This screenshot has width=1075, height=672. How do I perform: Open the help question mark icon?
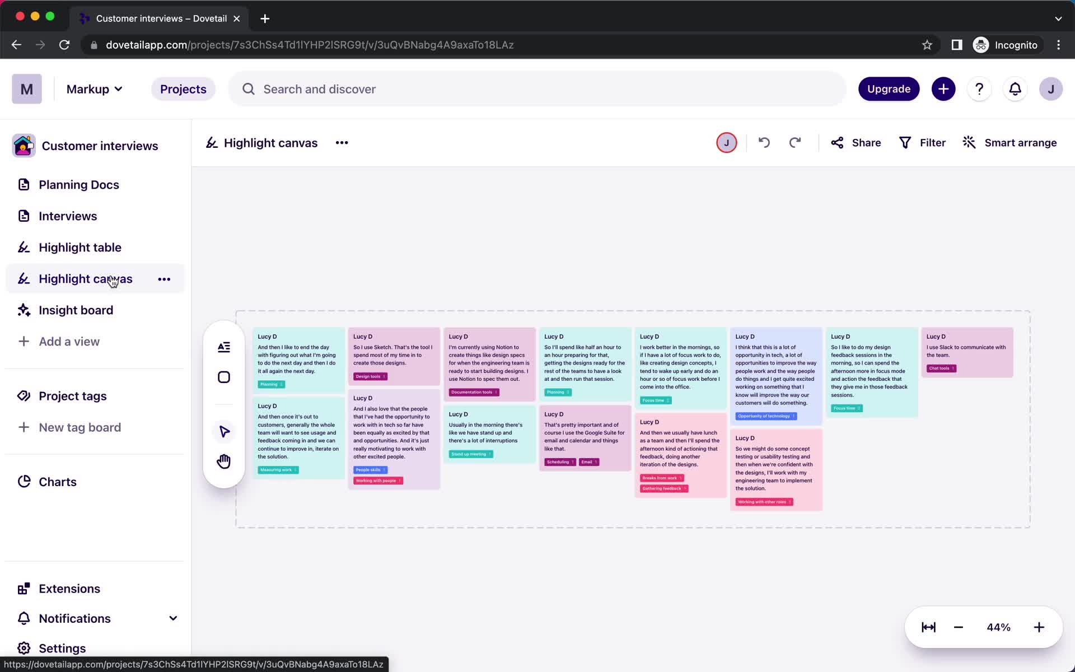click(x=979, y=88)
